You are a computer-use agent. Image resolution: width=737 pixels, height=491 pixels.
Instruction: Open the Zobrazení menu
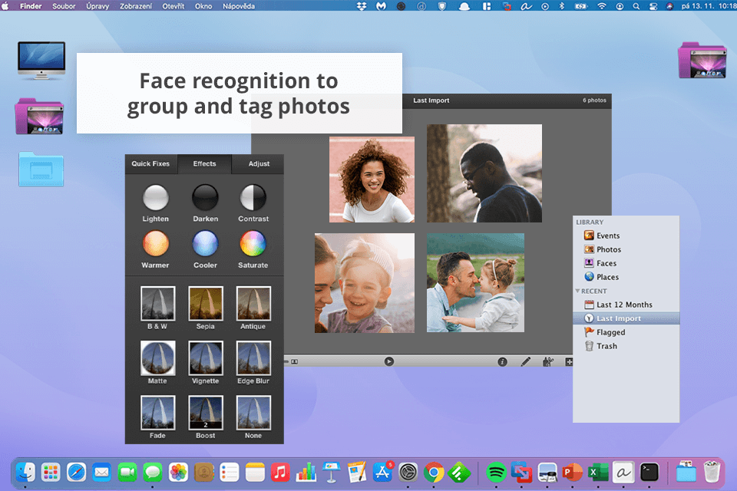click(x=135, y=6)
